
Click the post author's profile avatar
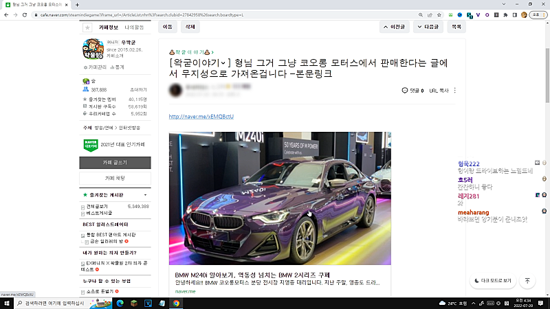click(x=175, y=91)
